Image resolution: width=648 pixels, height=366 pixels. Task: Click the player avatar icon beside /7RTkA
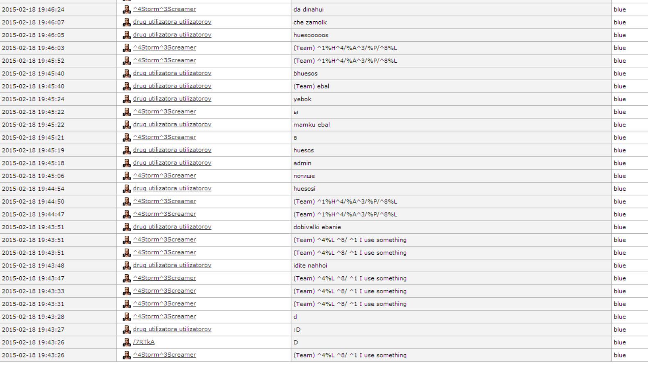(x=127, y=342)
